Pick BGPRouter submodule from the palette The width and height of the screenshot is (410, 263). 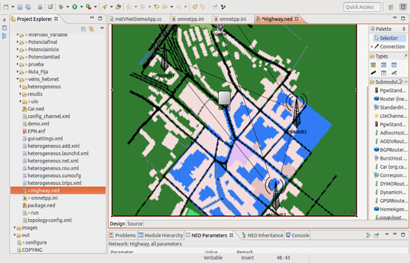point(391,150)
